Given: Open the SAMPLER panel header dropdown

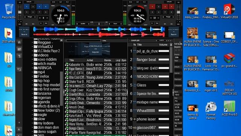Looking at the screenshot, I should click(x=130, y=40).
